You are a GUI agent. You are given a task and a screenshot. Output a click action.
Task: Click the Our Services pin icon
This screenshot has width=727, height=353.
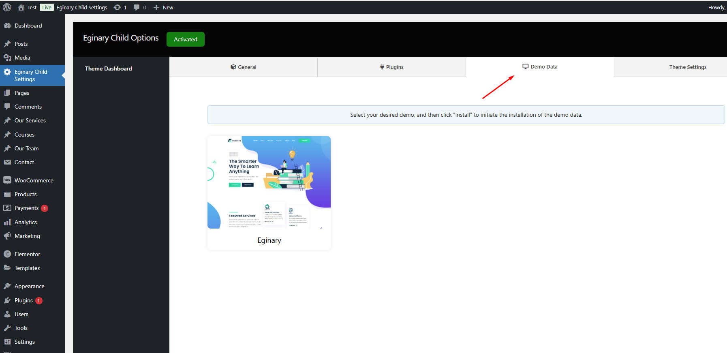pyautogui.click(x=7, y=120)
